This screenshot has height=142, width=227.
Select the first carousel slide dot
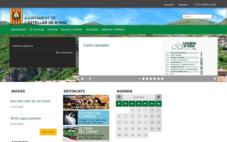pyautogui.click(x=139, y=79)
